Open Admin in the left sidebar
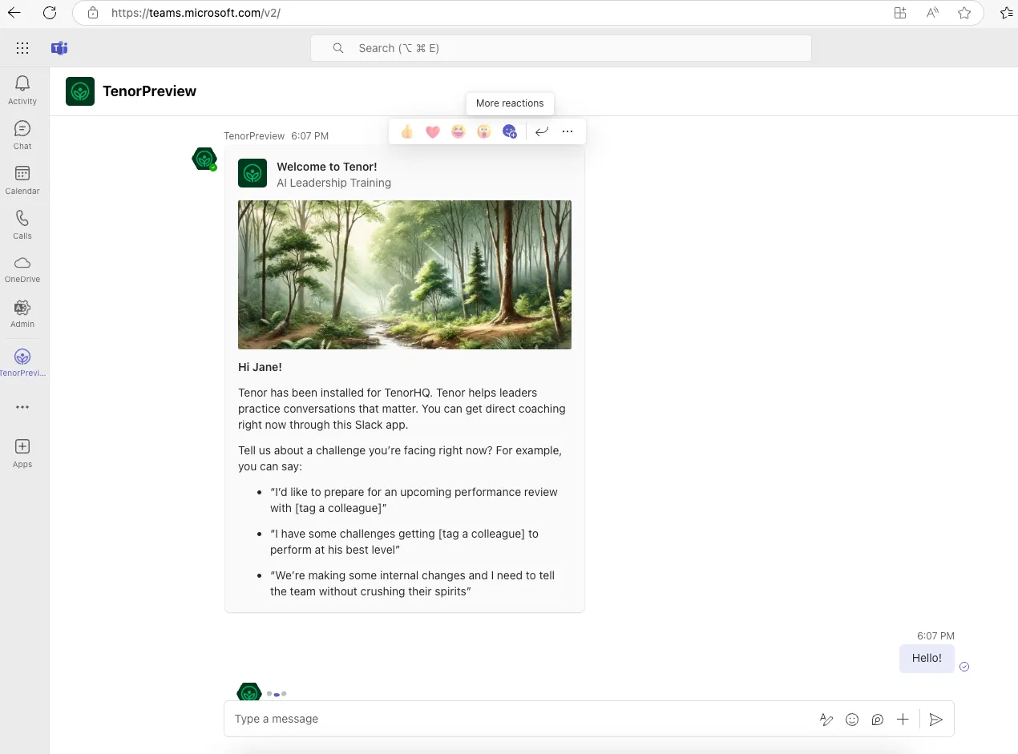The height and width of the screenshot is (754, 1018). tap(22, 314)
